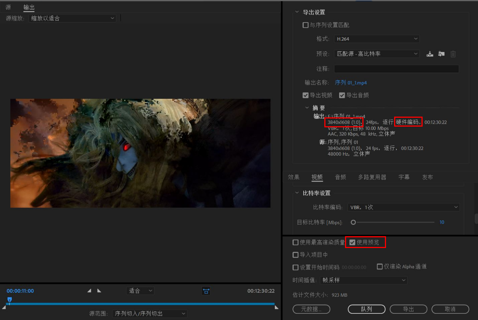Image resolution: width=478 pixels, height=320 pixels.
Task: Open the 源缩放 dropdown
Action: point(72,18)
